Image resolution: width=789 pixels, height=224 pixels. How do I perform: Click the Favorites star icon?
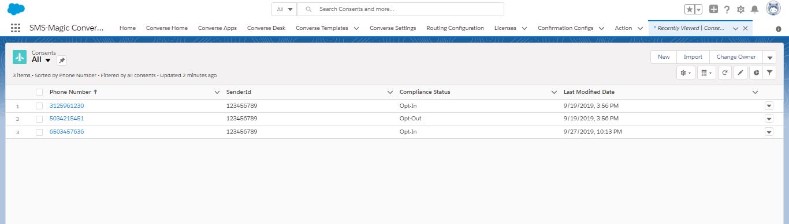[690, 9]
